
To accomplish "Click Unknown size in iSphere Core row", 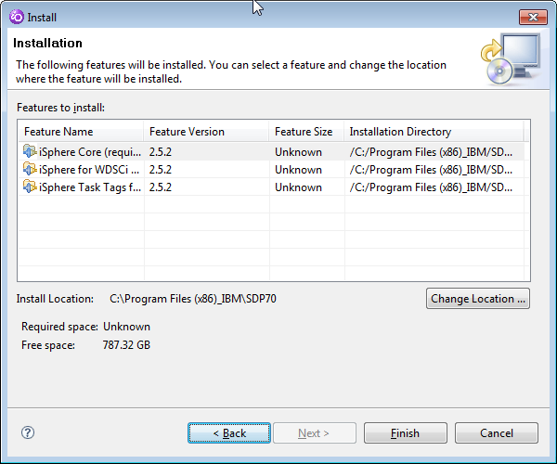I will click(298, 152).
